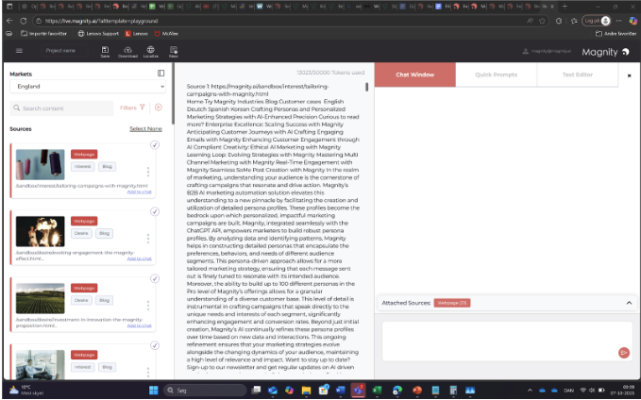The width and height of the screenshot is (641, 400).
Task: Send the chat message with red button
Action: coord(623,352)
